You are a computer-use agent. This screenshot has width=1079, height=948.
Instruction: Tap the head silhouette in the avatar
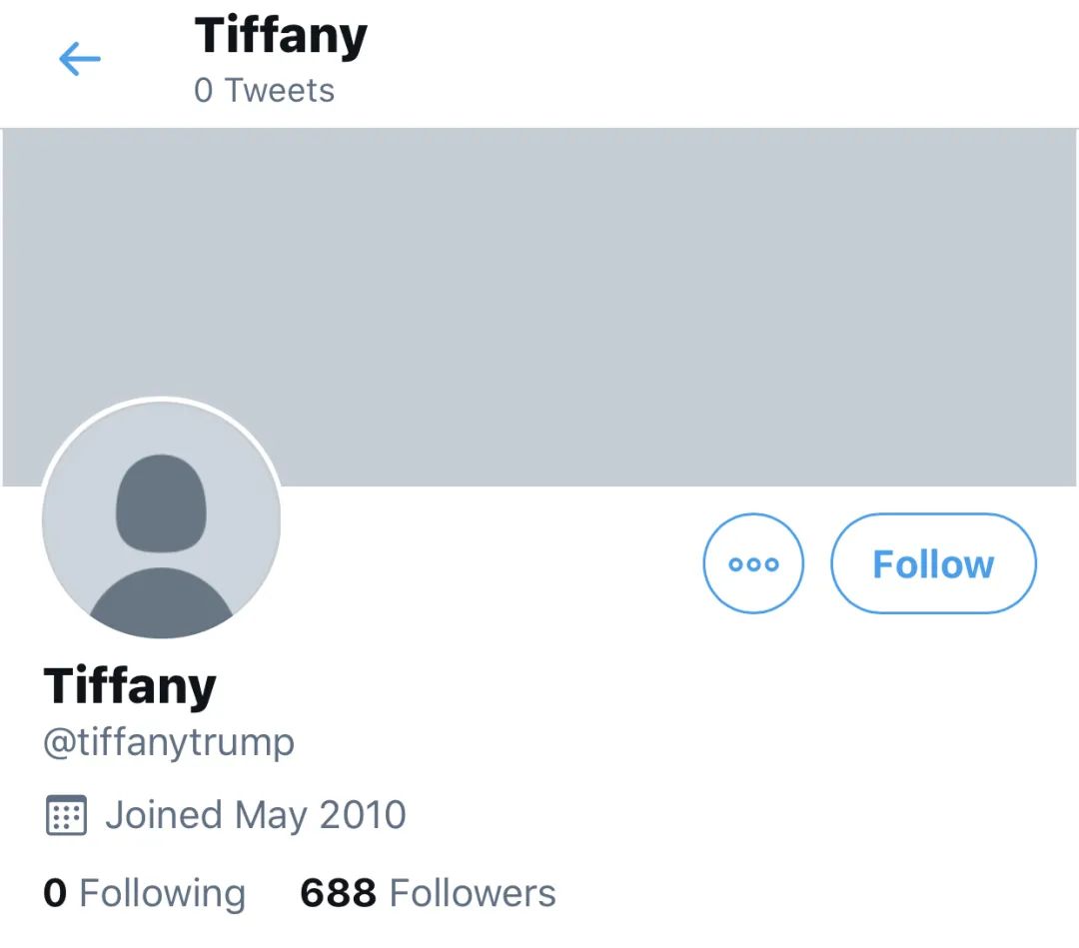click(161, 502)
